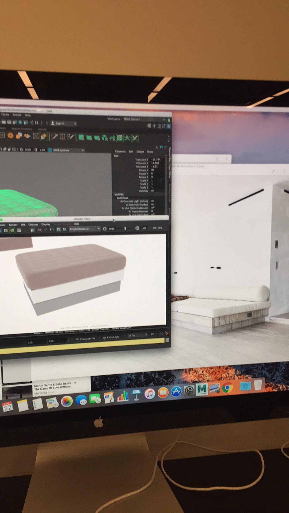289x513 pixels.
Task: Switch to the Motion Graphics shelf tab
Action: (x=22, y=129)
